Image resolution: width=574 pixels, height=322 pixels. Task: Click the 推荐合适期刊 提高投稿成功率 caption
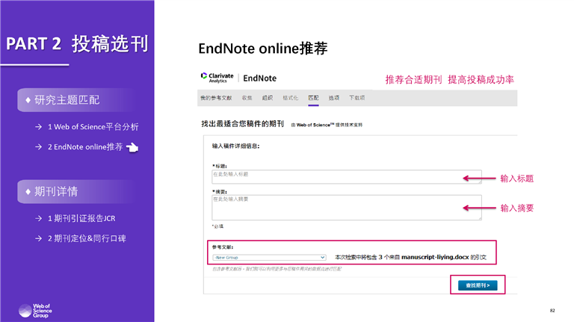click(449, 79)
